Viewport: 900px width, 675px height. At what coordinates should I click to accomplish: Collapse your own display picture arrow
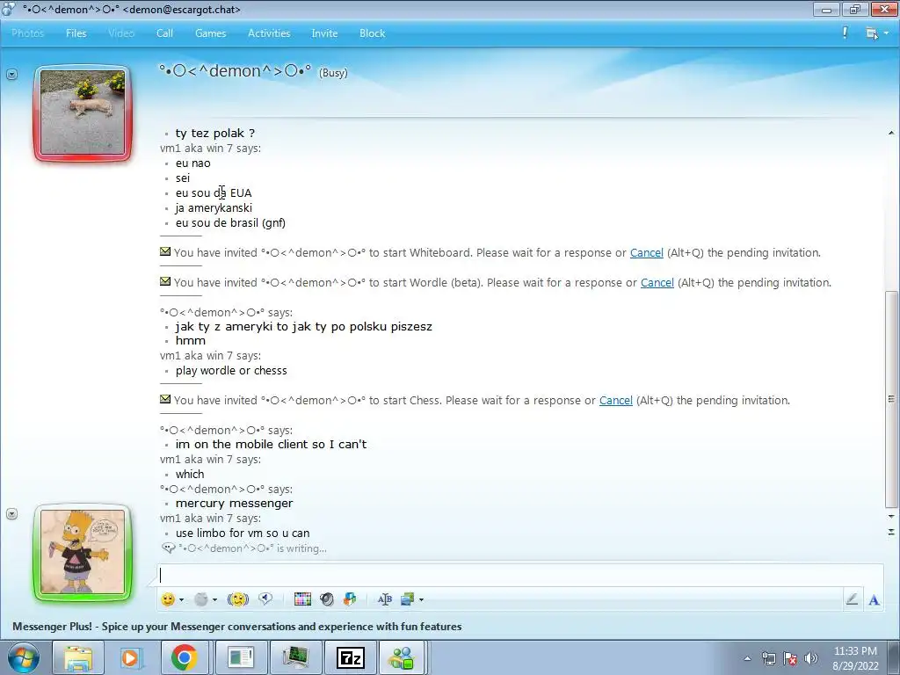(x=11, y=513)
